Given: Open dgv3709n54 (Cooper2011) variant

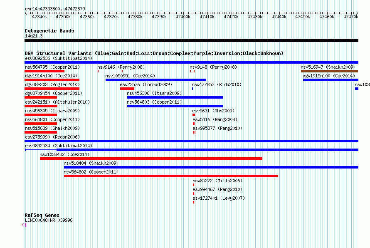Looking at the screenshot, I should pyautogui.click(x=54, y=93).
